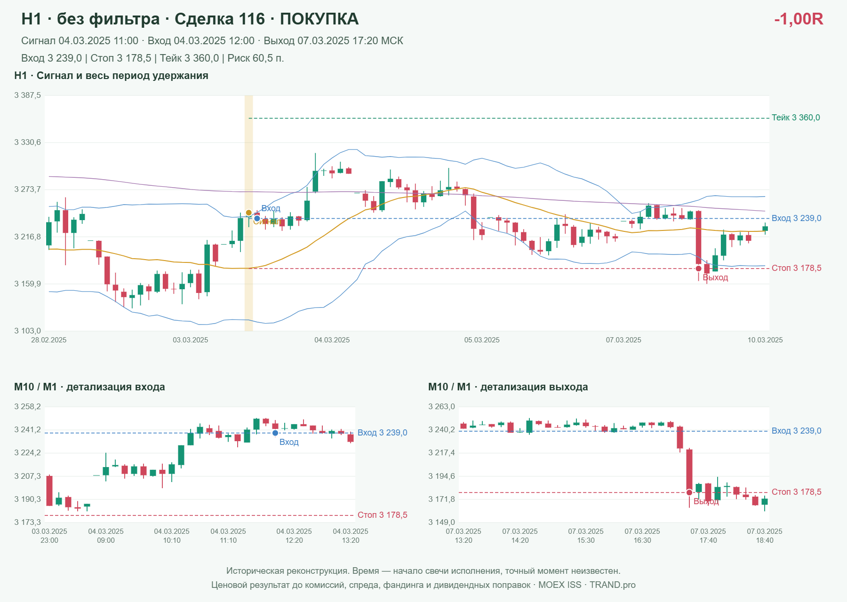
Task: Click the 3 149,0 axis label on exit chart
Action: 442,523
